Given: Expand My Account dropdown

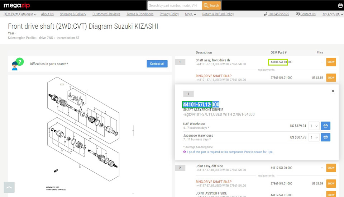Looking at the screenshot, I should 333,14.
